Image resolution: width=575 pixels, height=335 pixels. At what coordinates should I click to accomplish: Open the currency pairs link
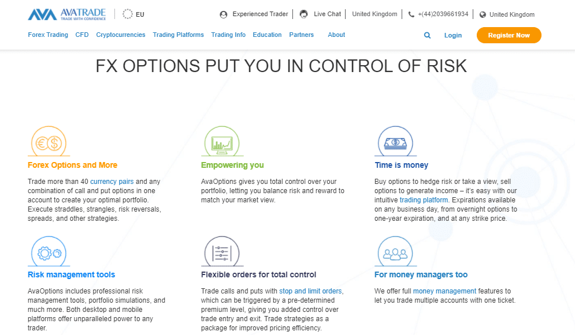(x=112, y=181)
